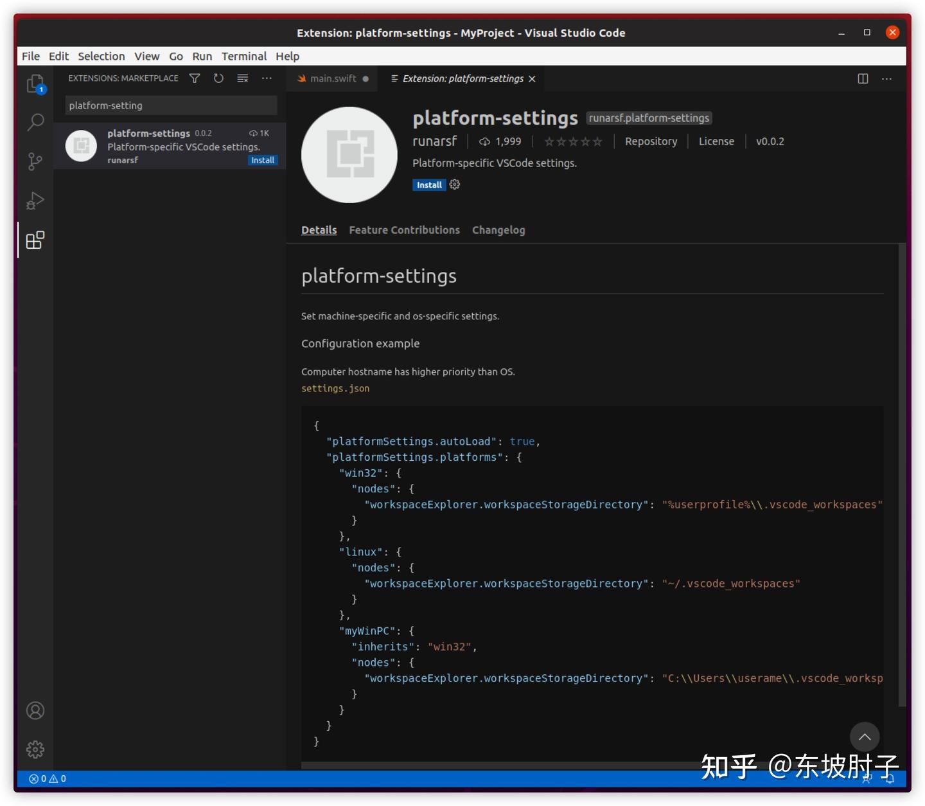The image size is (925, 806).
Task: Open the Source Control view
Action: (35, 161)
